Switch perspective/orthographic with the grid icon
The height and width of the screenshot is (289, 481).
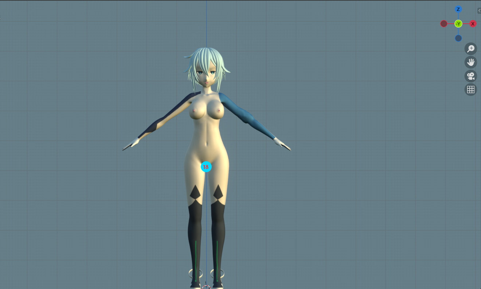click(471, 90)
